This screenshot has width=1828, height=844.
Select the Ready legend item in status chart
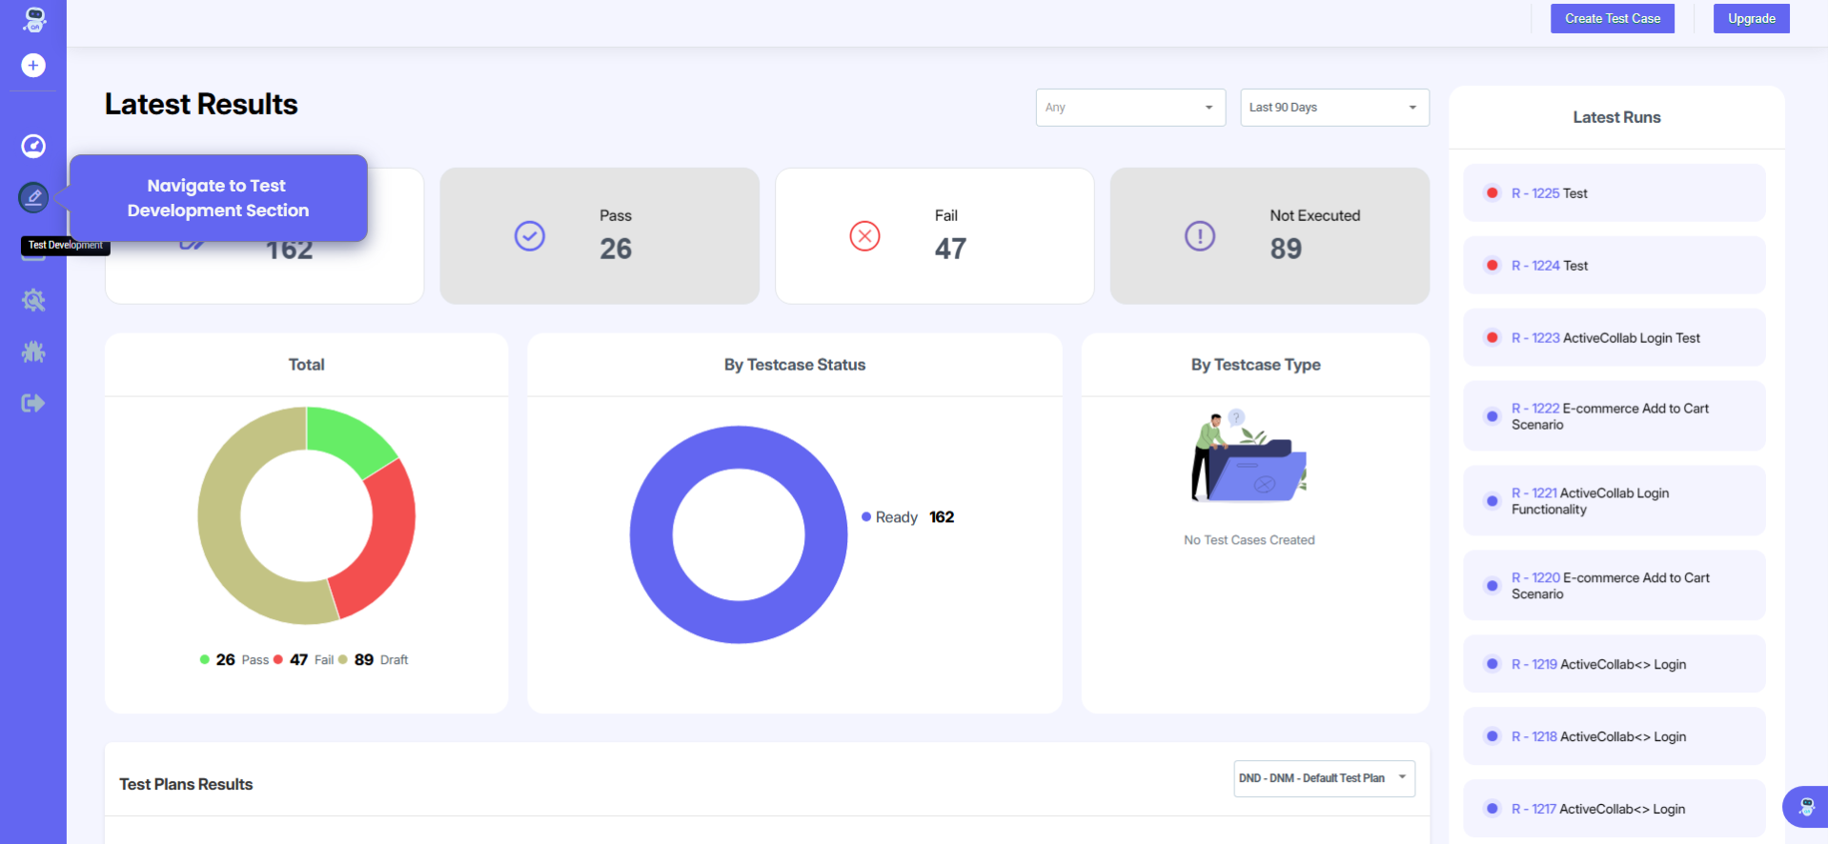click(896, 517)
